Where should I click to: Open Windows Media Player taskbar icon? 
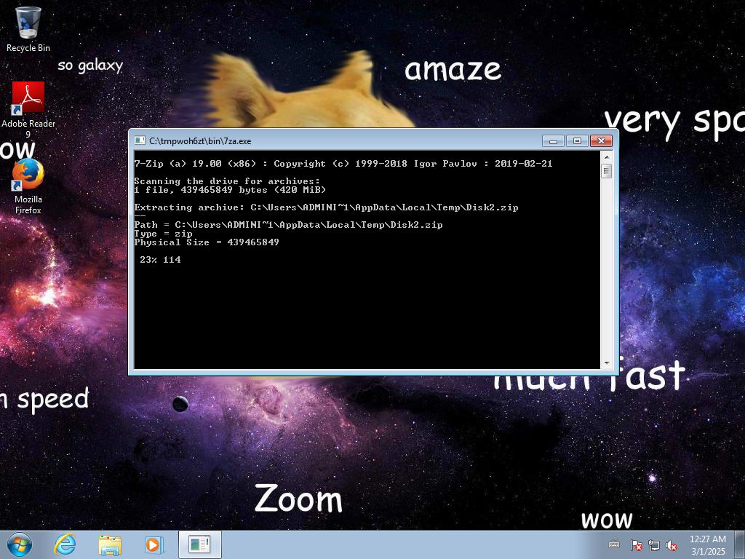coord(154,544)
